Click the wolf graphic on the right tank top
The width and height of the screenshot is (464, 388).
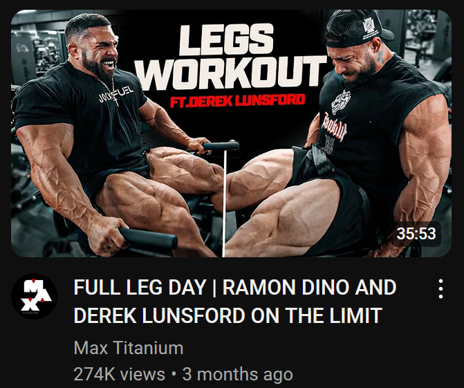(341, 102)
